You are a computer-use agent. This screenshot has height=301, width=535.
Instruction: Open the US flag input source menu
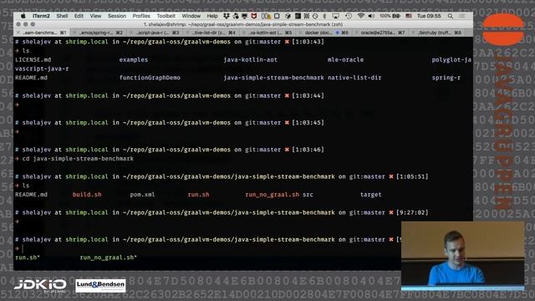coord(409,16)
